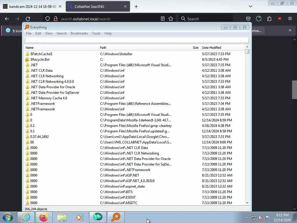The width and height of the screenshot is (297, 223).
Task: Click path C:\Windows\inf\MSDTC
Action: pyautogui.click(x=119, y=203)
